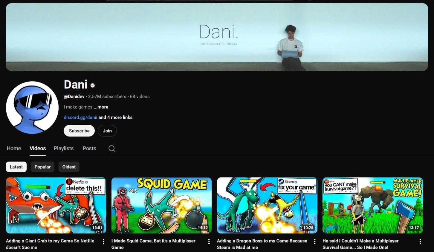Click the channel search magnifier icon

coord(112,149)
